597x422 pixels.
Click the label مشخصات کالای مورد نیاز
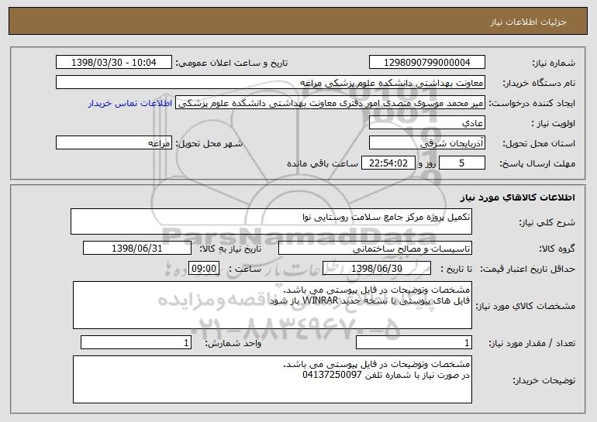526,306
